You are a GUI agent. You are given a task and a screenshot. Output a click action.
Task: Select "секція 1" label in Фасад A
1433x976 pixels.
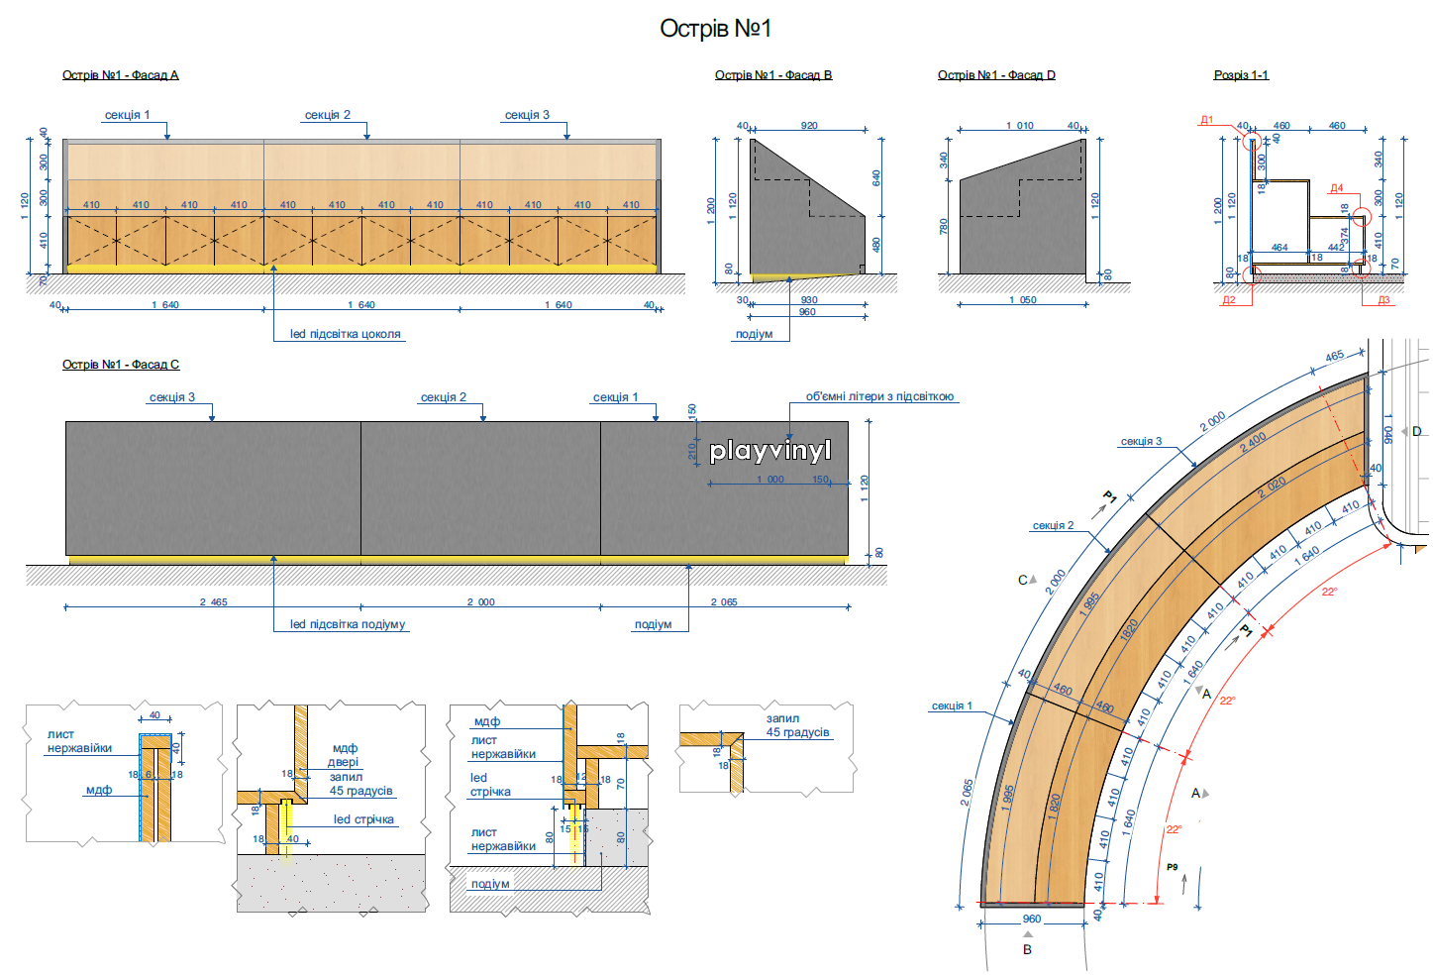(x=128, y=115)
